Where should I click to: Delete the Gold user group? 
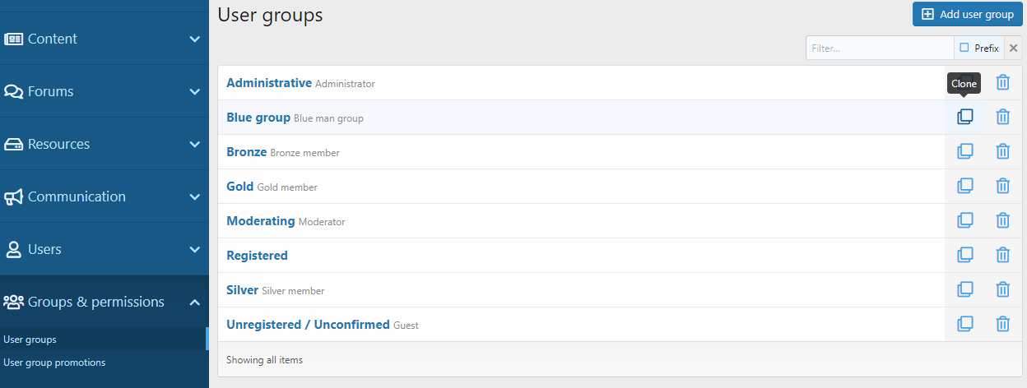click(1002, 186)
